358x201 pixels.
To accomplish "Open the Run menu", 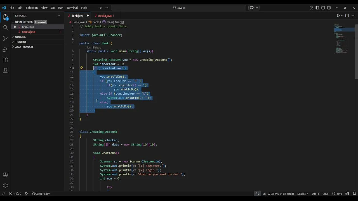I will 61,8.
